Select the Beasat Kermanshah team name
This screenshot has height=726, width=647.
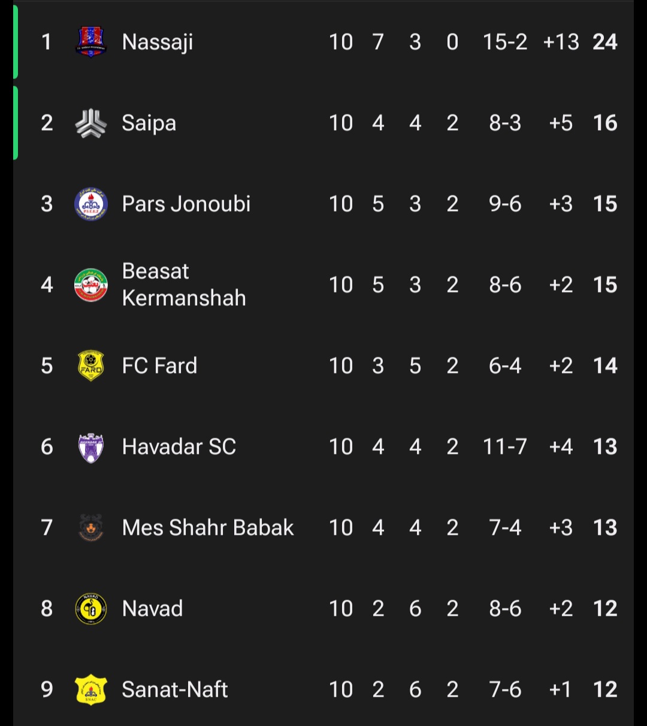[184, 285]
